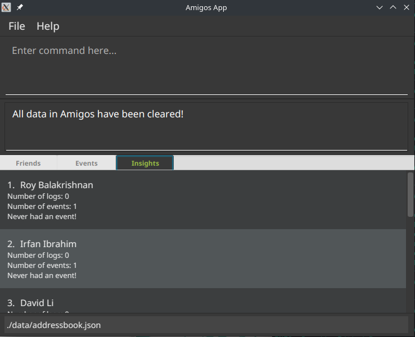Click Irfan Ibrahim's 'Number of events: 1' line
The image size is (415, 337).
coord(42,265)
